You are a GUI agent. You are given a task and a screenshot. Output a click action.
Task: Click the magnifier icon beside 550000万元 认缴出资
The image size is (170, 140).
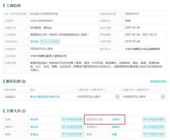coord(117,97)
